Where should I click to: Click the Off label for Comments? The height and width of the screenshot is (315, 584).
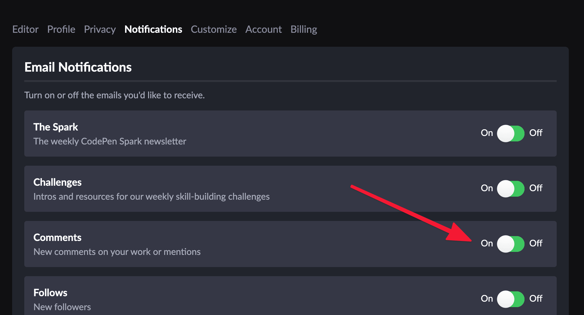pos(536,243)
